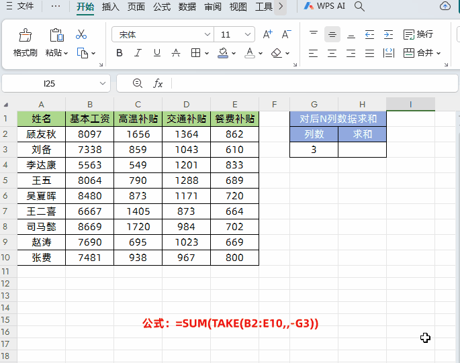Open the copy options dropdown arrow
The height and width of the screenshot is (363, 460).
pyautogui.click(x=93, y=54)
